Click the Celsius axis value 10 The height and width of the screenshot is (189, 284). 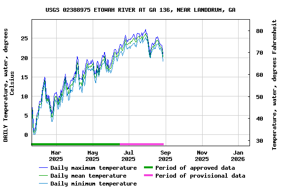[x=24, y=96]
